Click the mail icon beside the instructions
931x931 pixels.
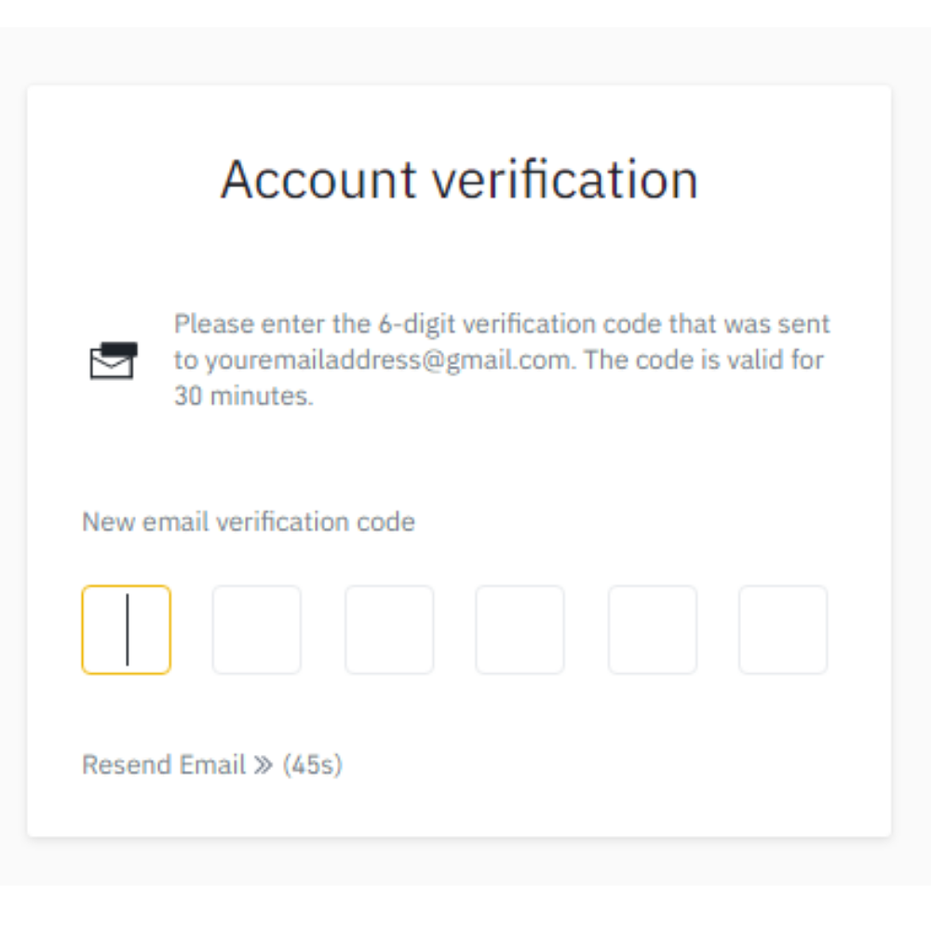tap(112, 358)
